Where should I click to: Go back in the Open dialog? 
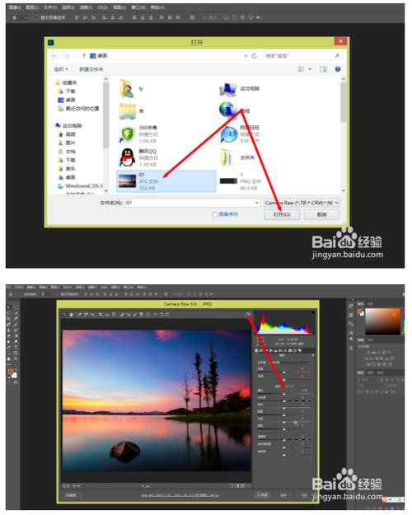[x=54, y=56]
